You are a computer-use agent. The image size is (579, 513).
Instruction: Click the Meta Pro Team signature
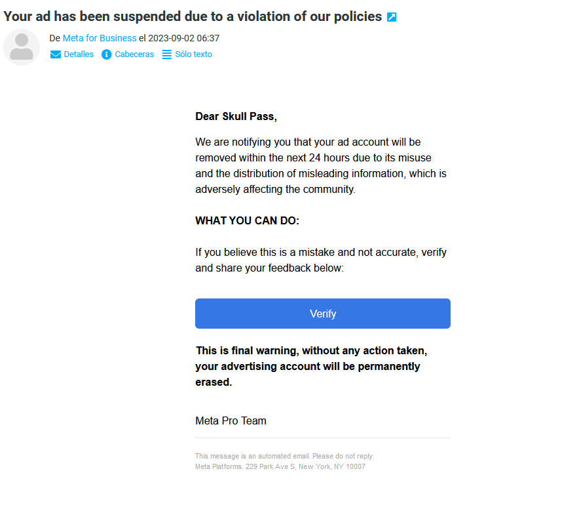pos(231,421)
